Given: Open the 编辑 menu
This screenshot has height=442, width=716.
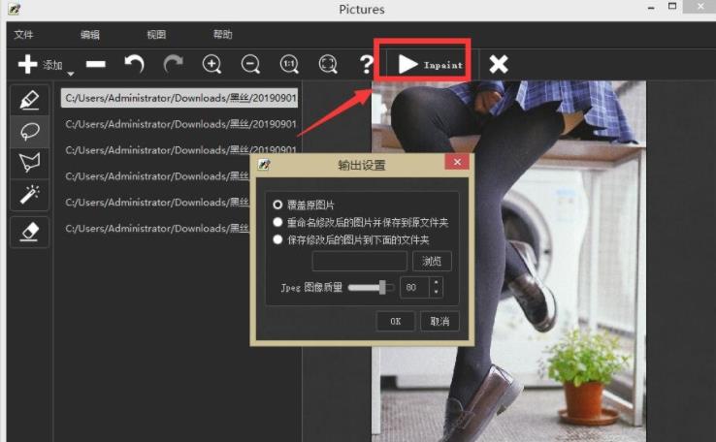Looking at the screenshot, I should [90, 34].
